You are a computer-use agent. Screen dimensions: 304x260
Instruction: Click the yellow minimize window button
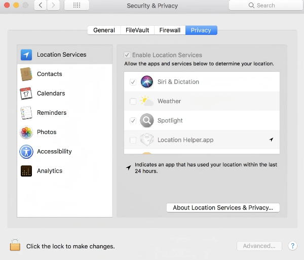tap(16, 5)
